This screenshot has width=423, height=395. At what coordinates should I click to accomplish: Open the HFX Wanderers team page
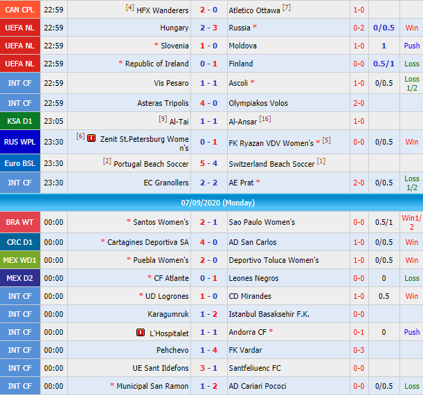(163, 10)
